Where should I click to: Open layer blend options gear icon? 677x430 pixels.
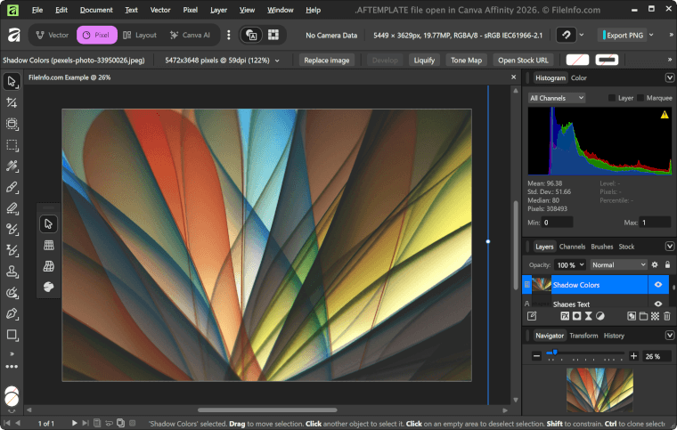tap(655, 264)
